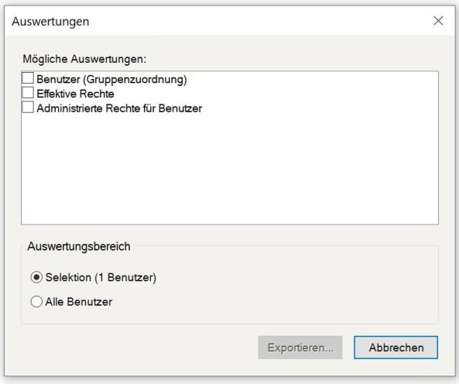459x384 pixels.
Task: Click the Alle Benutzer label text
Action: point(78,302)
